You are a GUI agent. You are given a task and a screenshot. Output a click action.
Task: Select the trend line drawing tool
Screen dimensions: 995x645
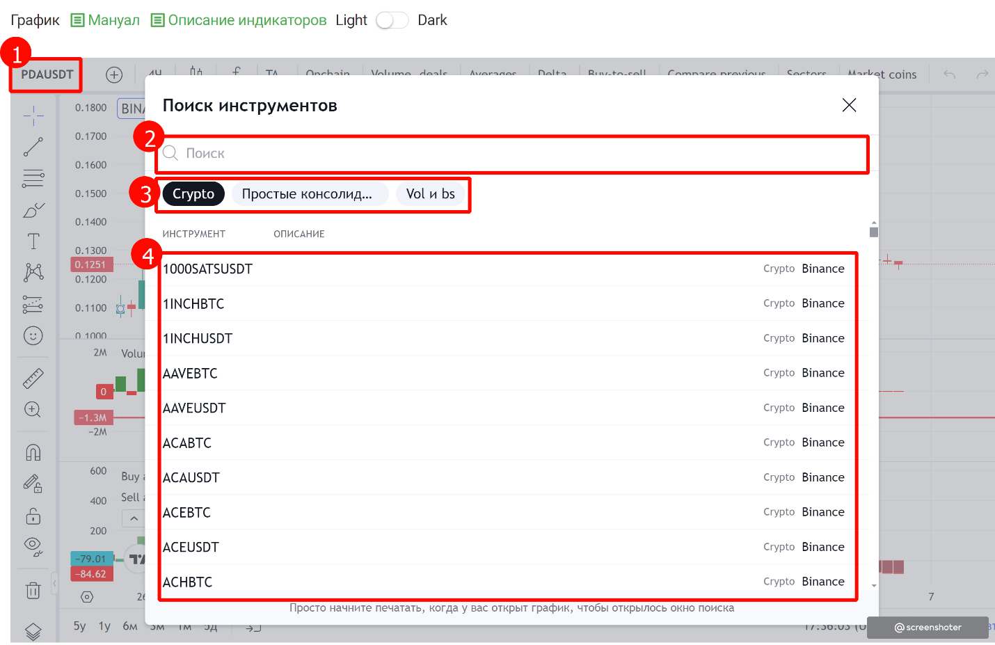(x=33, y=147)
